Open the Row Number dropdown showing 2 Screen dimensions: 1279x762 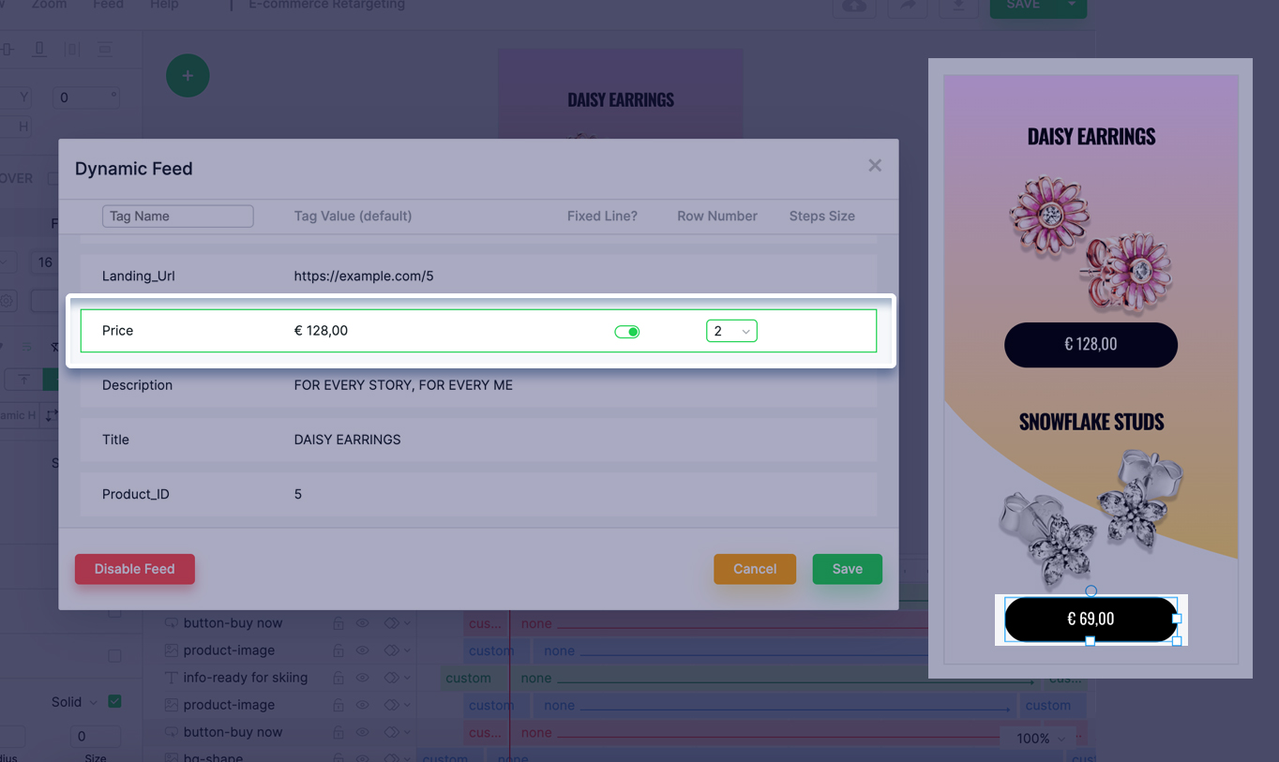pos(731,331)
